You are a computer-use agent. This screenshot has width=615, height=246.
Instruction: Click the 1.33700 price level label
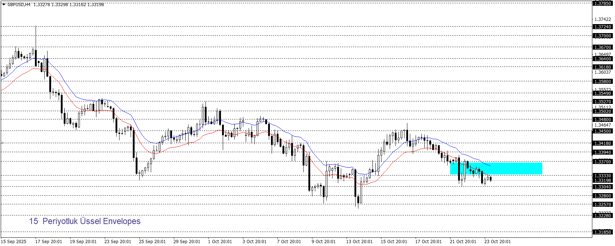click(x=602, y=162)
